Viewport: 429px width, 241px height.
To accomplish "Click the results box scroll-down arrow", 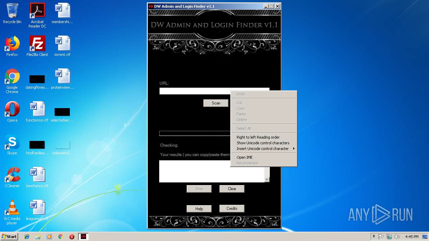I will tap(267, 180).
